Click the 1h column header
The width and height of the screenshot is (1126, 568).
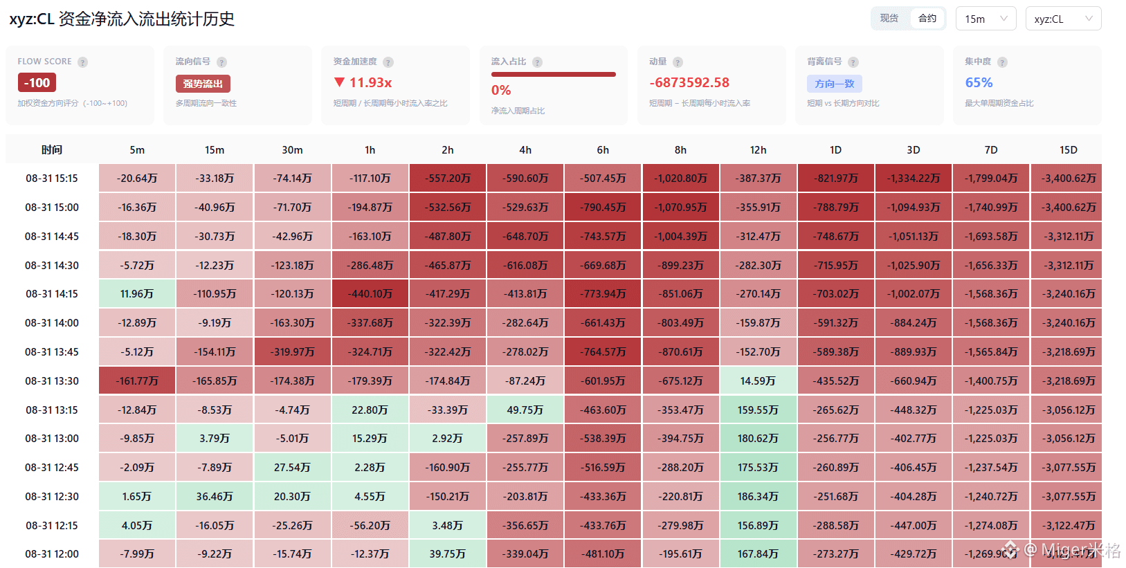[x=370, y=149]
